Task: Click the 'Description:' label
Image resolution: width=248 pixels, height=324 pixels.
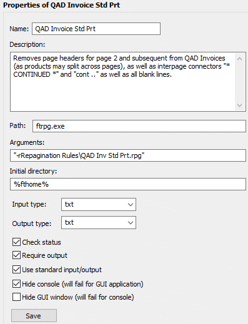Action: coord(27,44)
